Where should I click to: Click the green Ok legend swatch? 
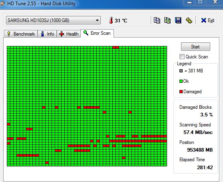pyautogui.click(x=181, y=81)
